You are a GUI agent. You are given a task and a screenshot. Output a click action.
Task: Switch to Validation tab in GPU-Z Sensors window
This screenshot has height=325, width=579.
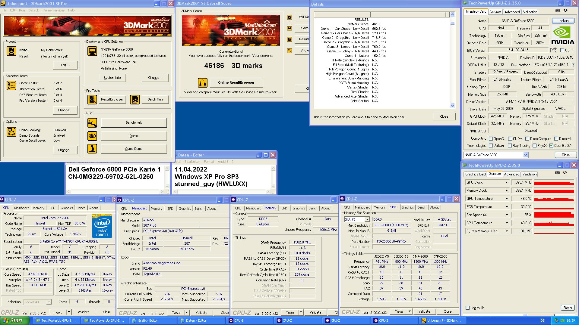tap(530, 174)
